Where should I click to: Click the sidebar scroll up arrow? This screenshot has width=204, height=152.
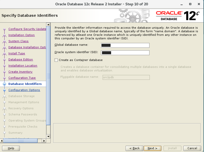click(48, 25)
